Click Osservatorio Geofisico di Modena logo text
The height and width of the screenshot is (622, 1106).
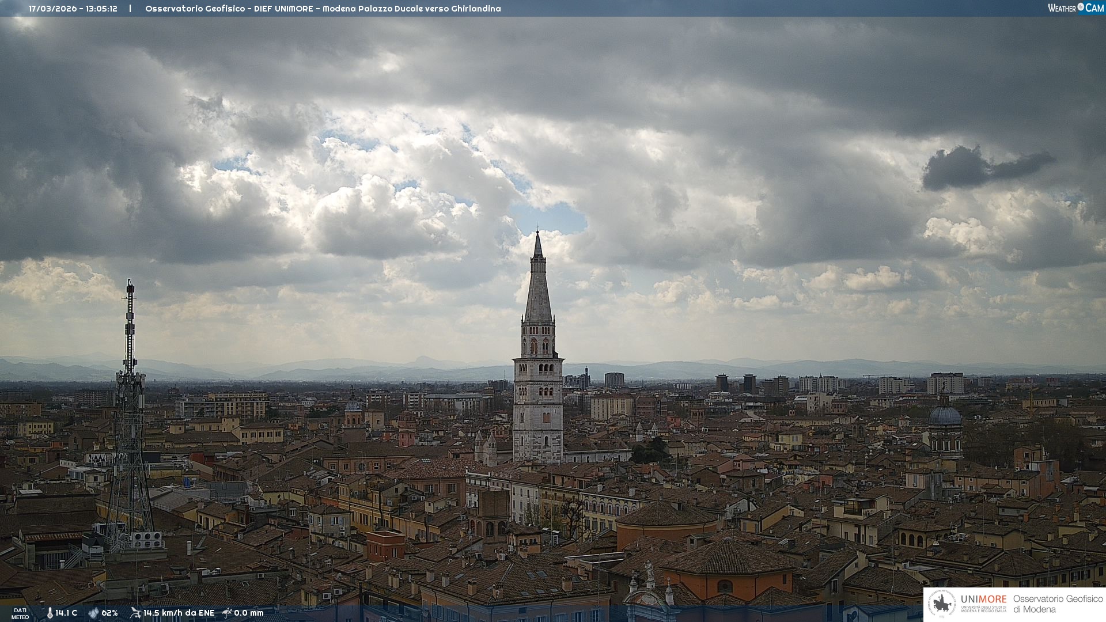tap(1058, 604)
